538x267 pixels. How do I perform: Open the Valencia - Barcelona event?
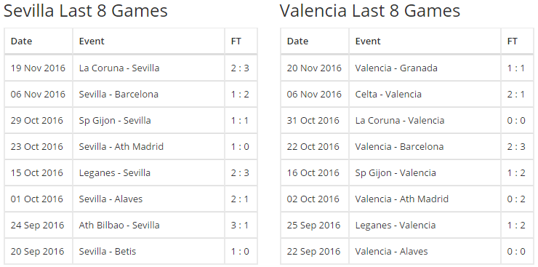coord(399,146)
